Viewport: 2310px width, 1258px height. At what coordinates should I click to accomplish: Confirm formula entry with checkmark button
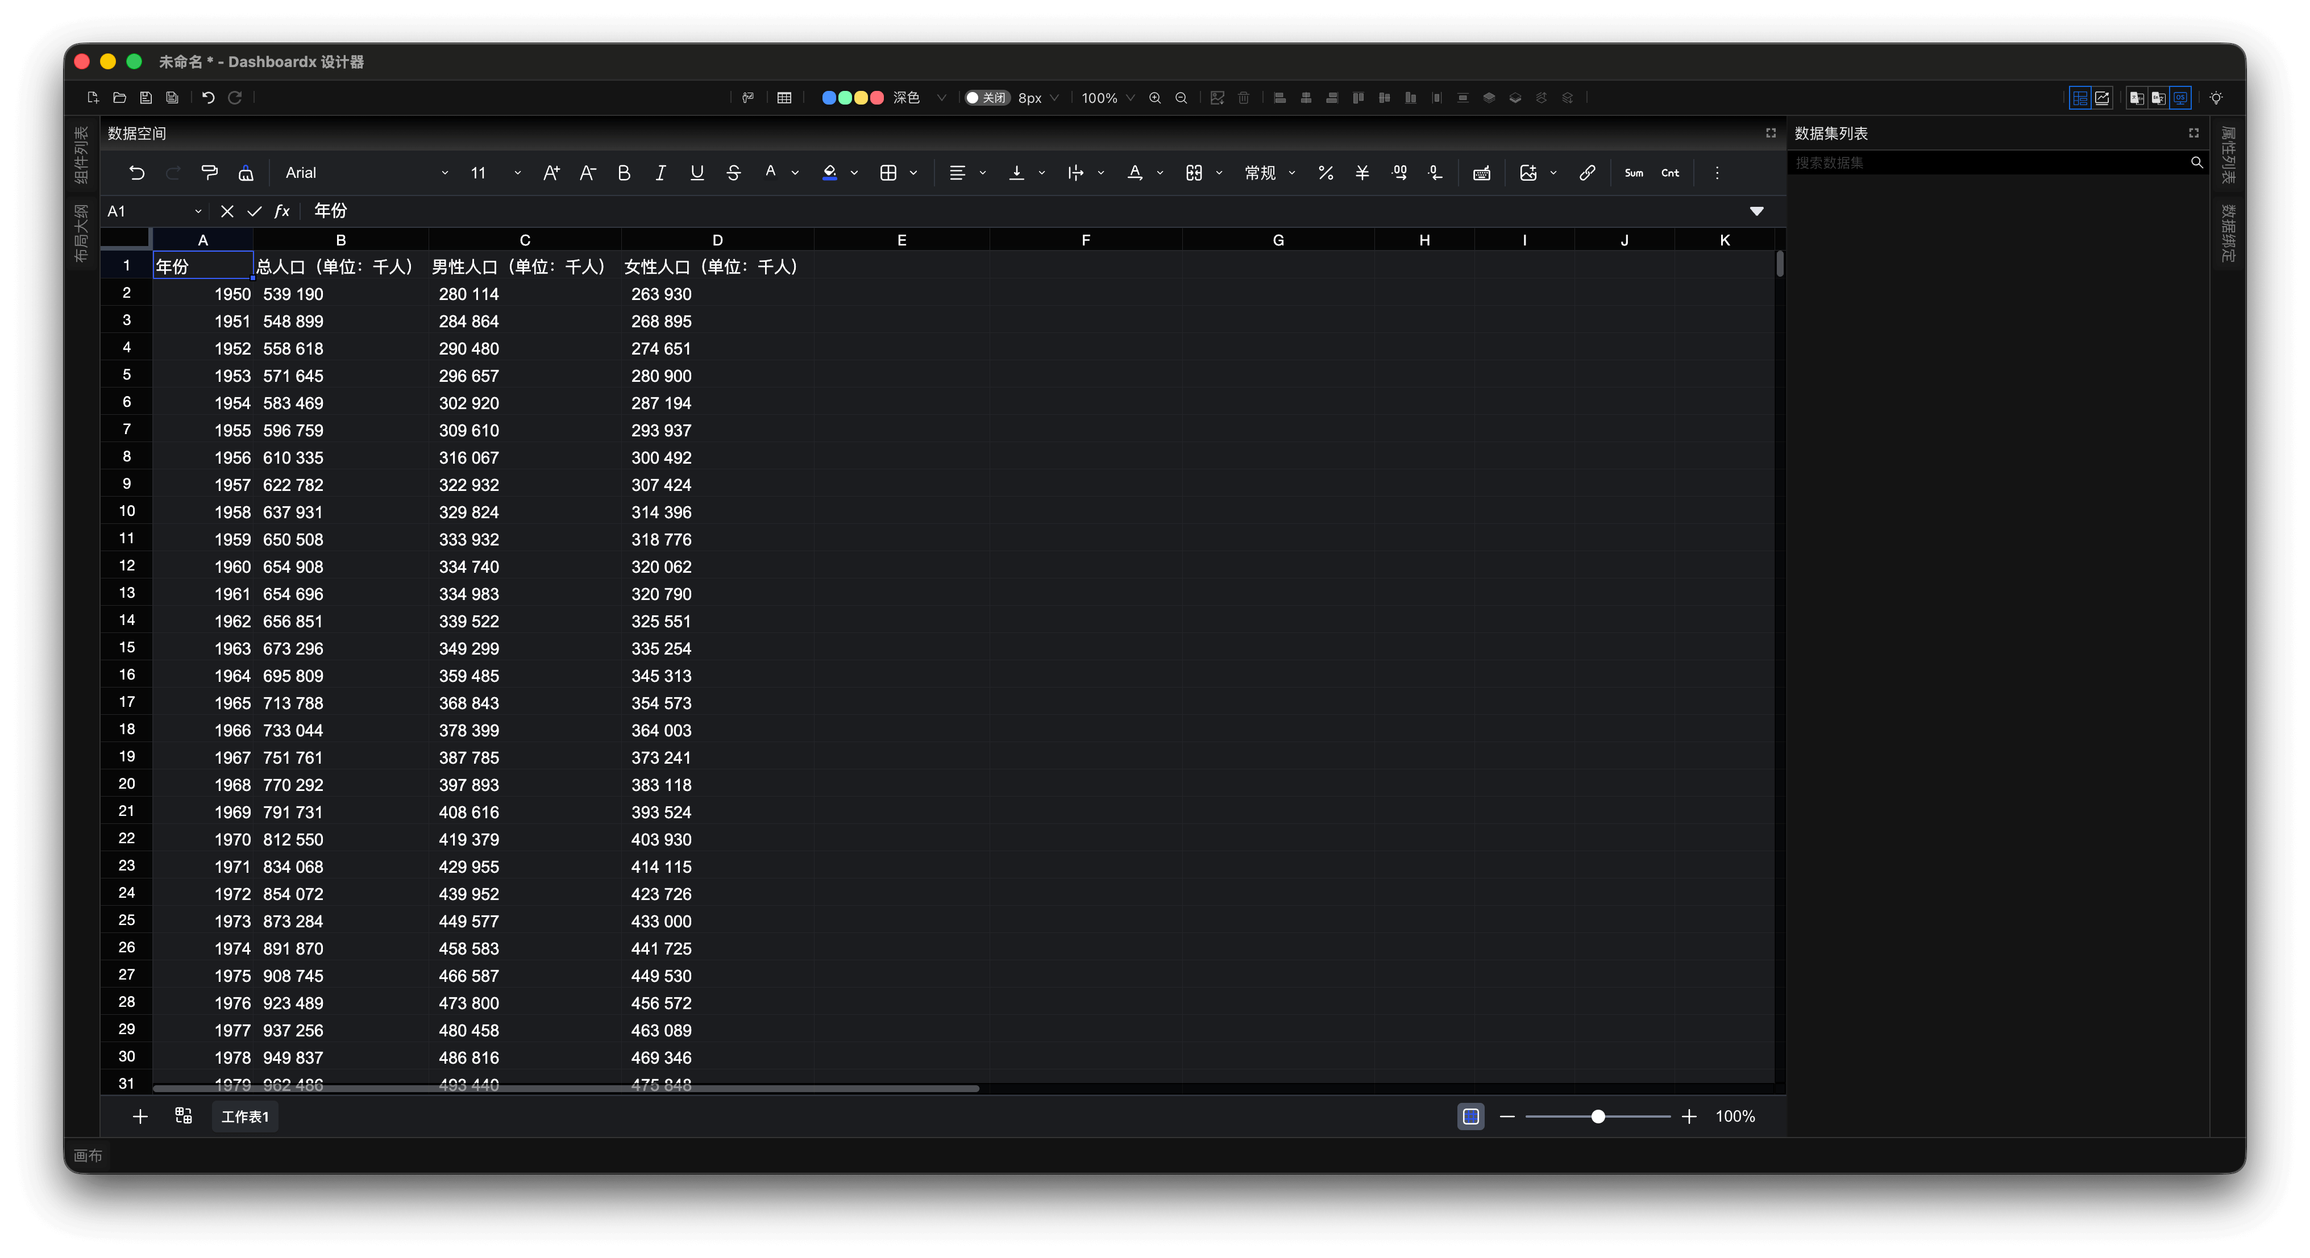click(x=255, y=211)
